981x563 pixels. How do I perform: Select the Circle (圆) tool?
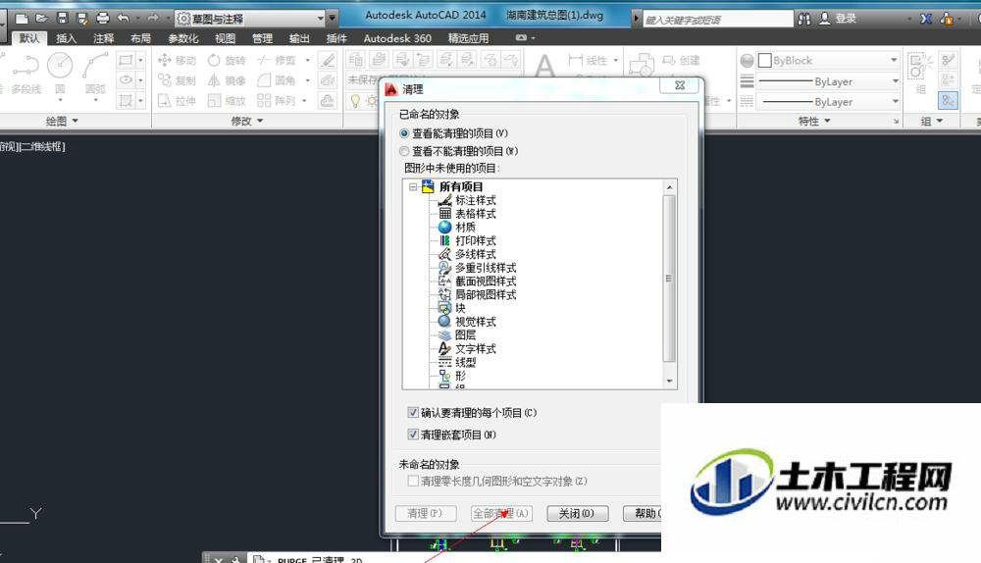pos(60,74)
